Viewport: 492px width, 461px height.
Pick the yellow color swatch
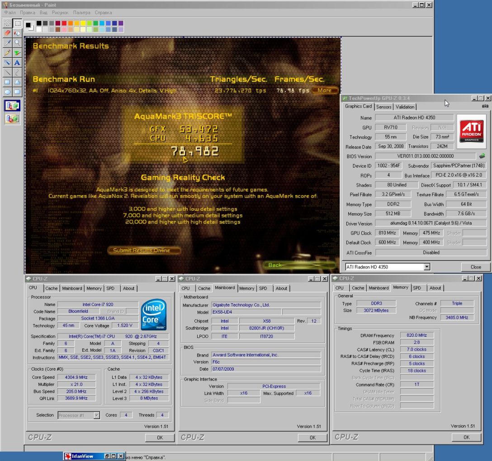tap(83, 23)
